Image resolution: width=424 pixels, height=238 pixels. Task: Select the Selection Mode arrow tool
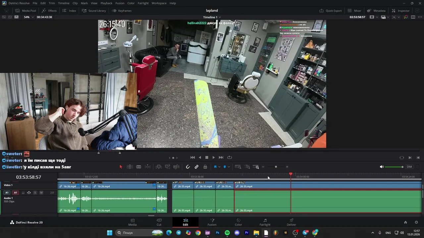(121, 167)
